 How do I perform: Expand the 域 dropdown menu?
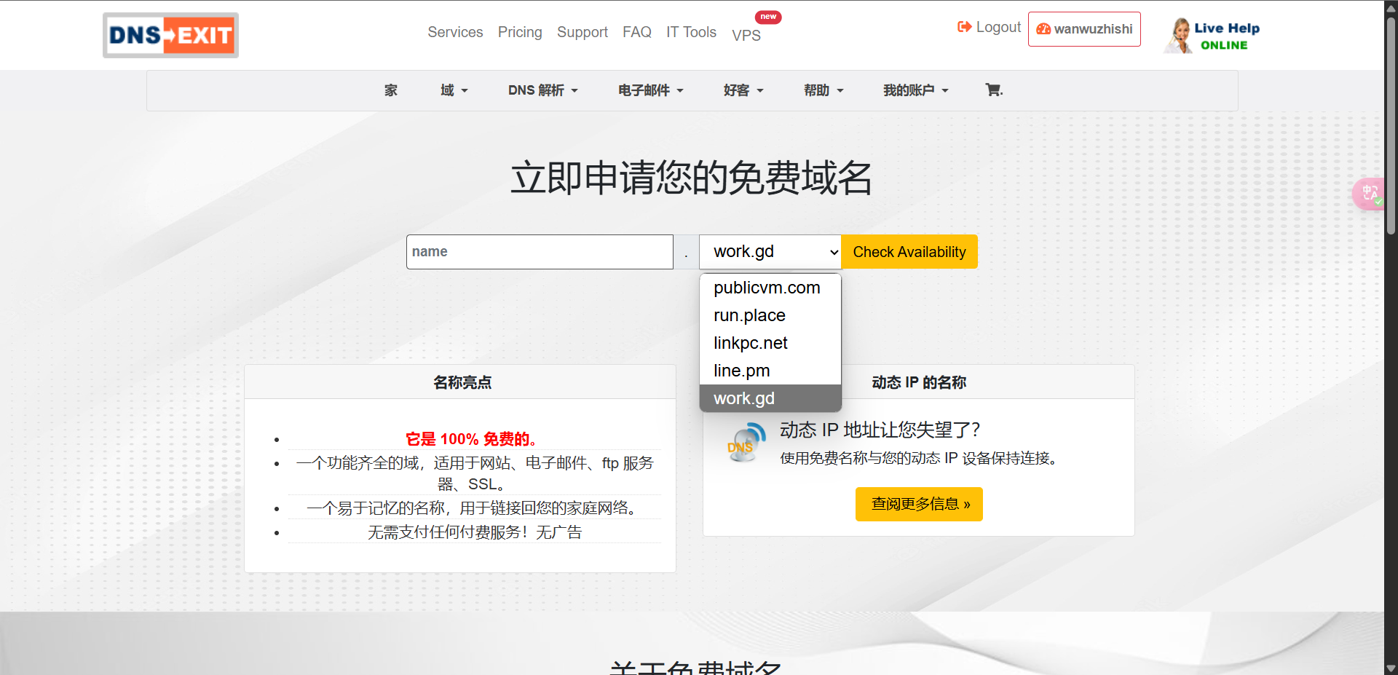(454, 90)
